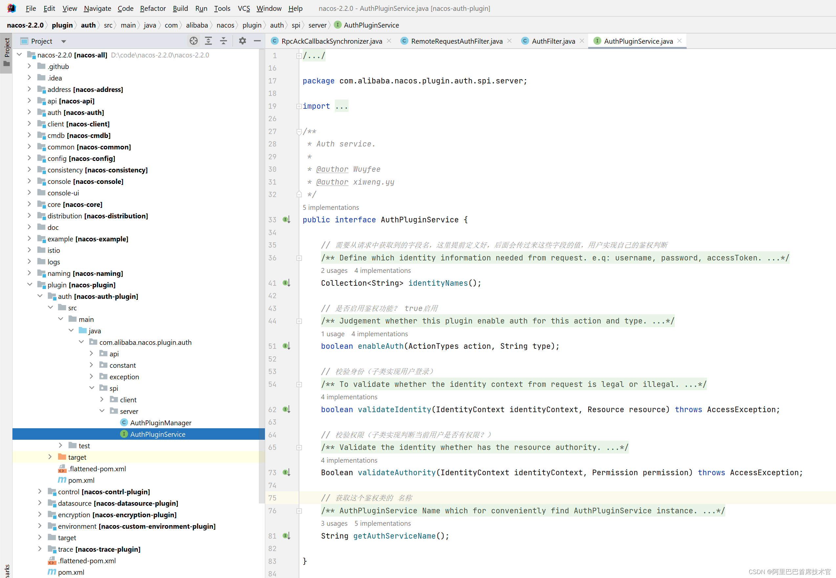Unfold the Javadoc on line 54
This screenshot has width=836, height=578.
click(x=299, y=384)
